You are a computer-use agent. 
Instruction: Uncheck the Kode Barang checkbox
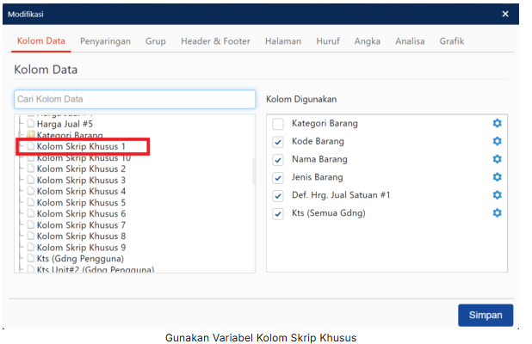click(278, 142)
